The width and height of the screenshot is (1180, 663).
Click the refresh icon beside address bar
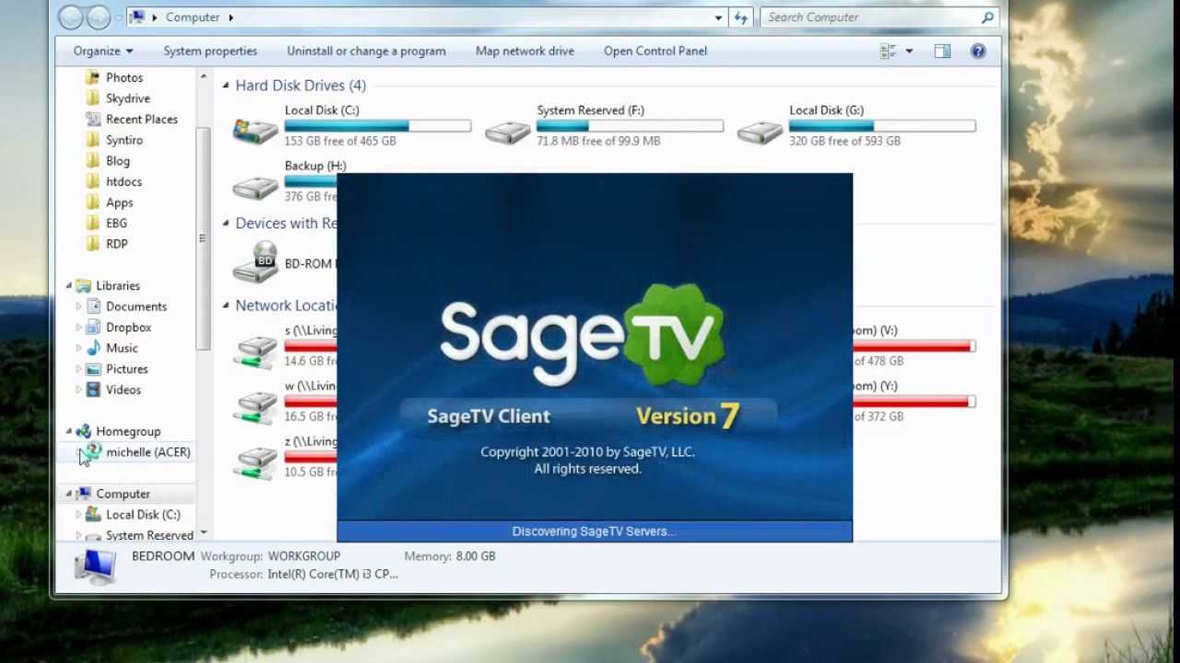(740, 17)
